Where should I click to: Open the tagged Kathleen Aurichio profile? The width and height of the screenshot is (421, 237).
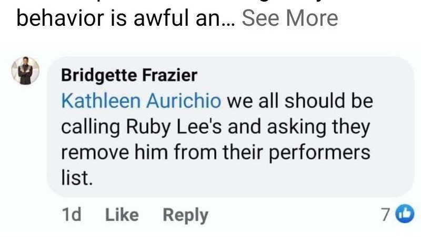click(x=142, y=101)
